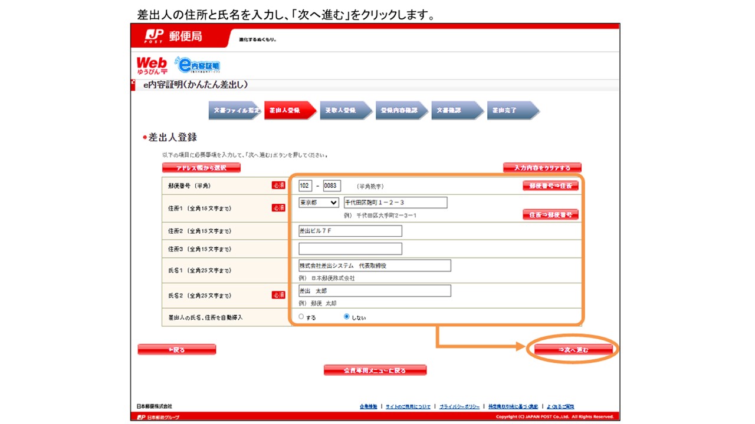Open the プライバシーポリシー footer link
Viewport: 755px width, 424px height.
click(x=459, y=406)
